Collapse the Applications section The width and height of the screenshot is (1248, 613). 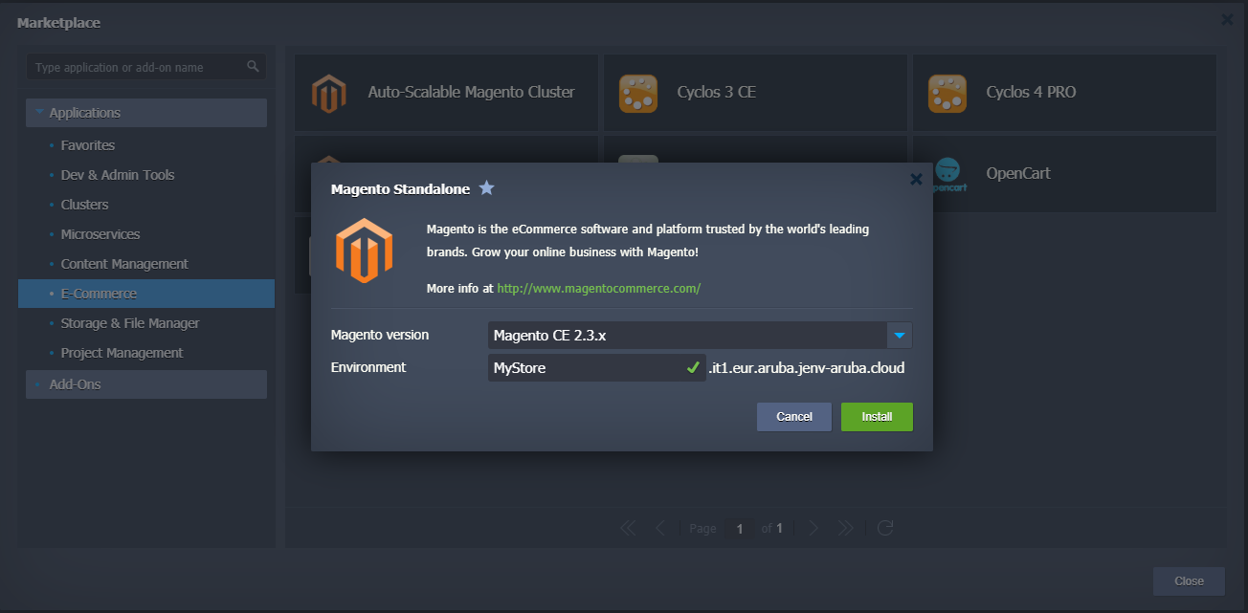(39, 113)
